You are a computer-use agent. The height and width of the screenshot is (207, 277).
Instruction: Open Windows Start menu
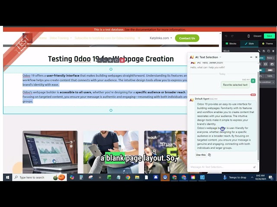point(7,177)
